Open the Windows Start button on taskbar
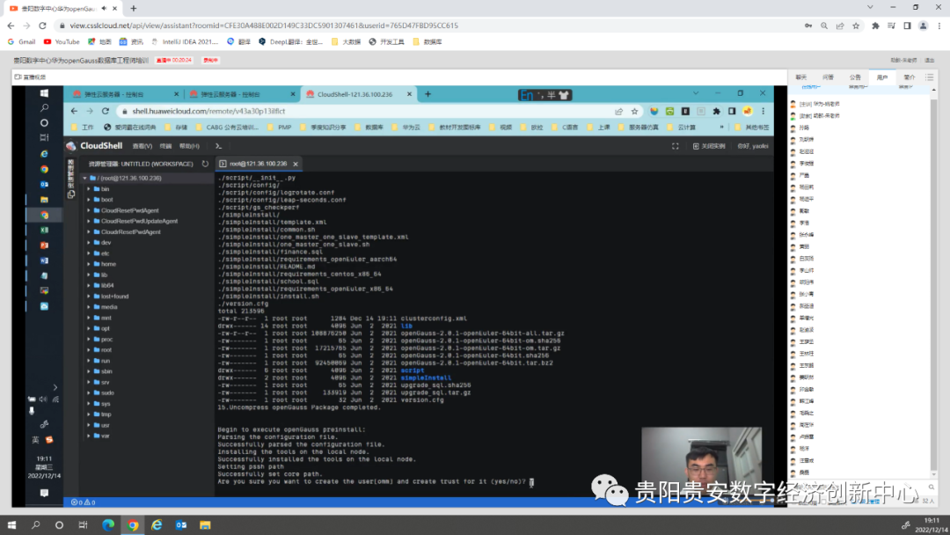Screen dimensions: 950x535 11,524
